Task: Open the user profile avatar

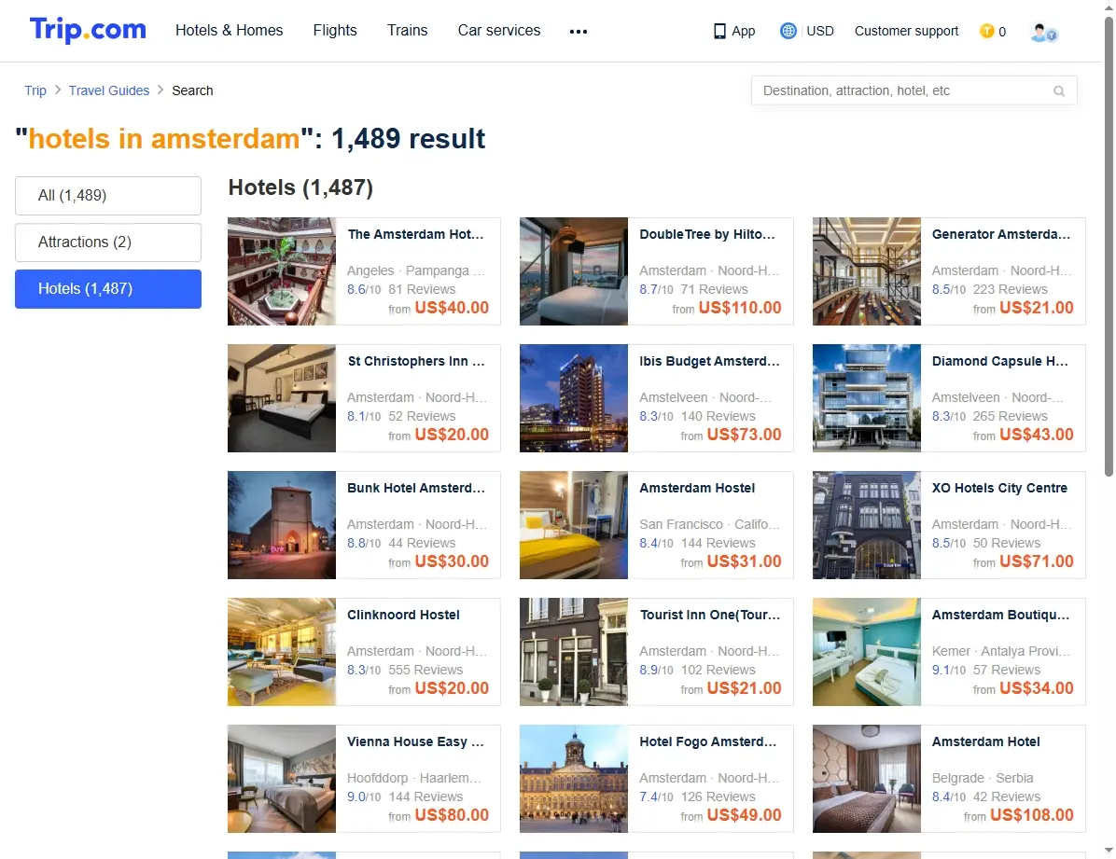Action: pyautogui.click(x=1043, y=32)
